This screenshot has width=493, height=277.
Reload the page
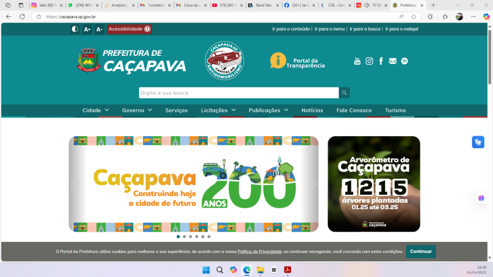(22, 17)
